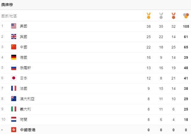Click the 獎牌榜 heading title
This screenshot has width=191, height=134.
point(7,5)
